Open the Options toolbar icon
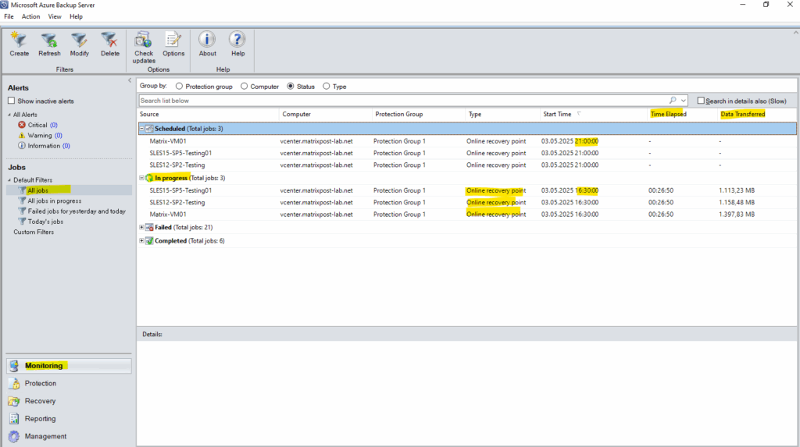800x447 pixels. 173,40
